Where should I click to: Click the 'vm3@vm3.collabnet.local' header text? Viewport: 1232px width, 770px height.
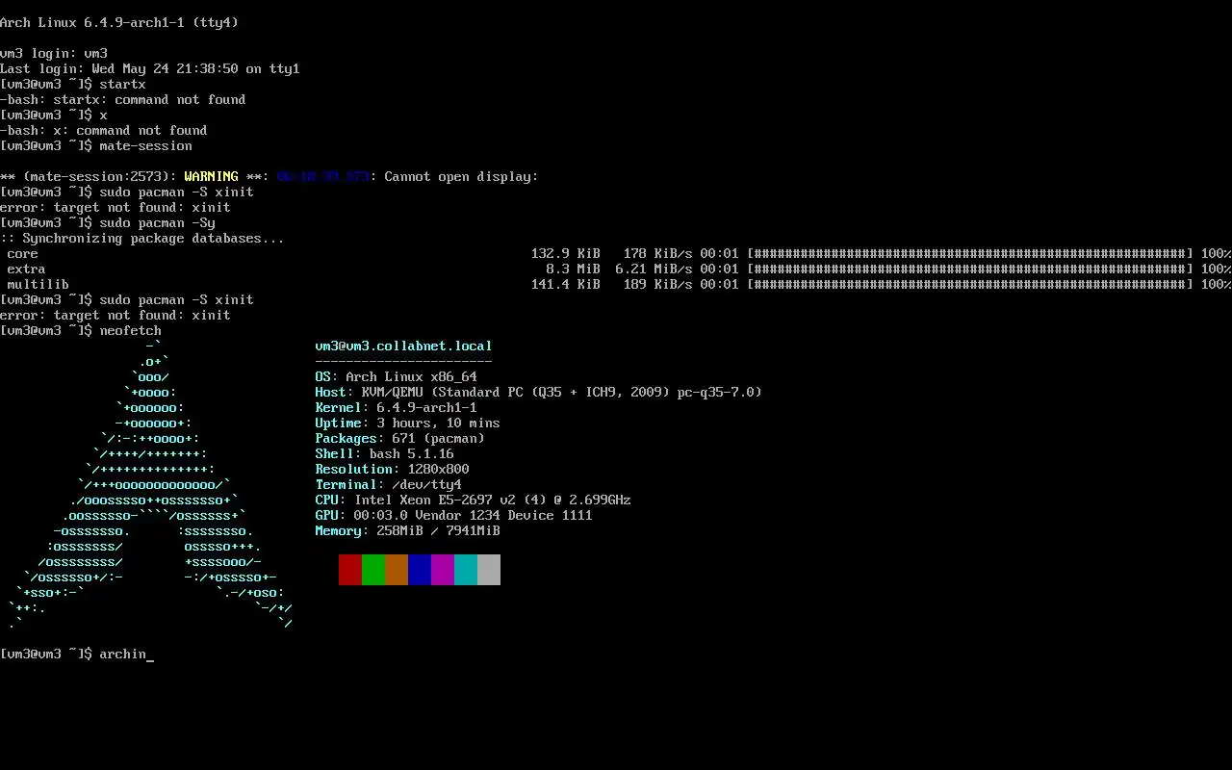pyautogui.click(x=404, y=346)
